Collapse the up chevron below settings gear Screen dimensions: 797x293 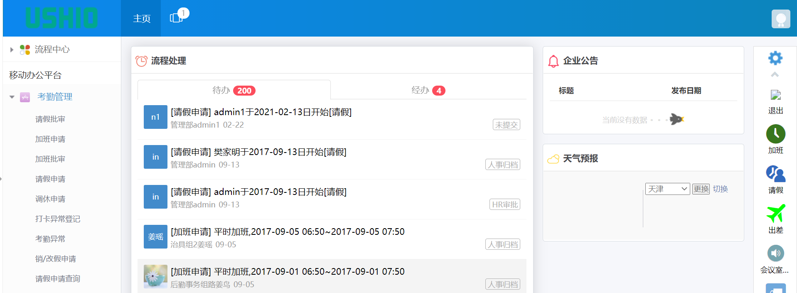point(775,75)
